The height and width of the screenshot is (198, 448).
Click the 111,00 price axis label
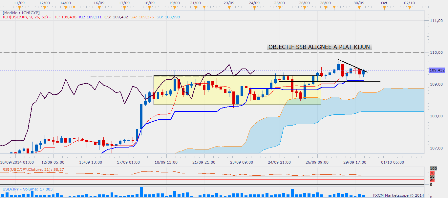[x=436, y=21]
